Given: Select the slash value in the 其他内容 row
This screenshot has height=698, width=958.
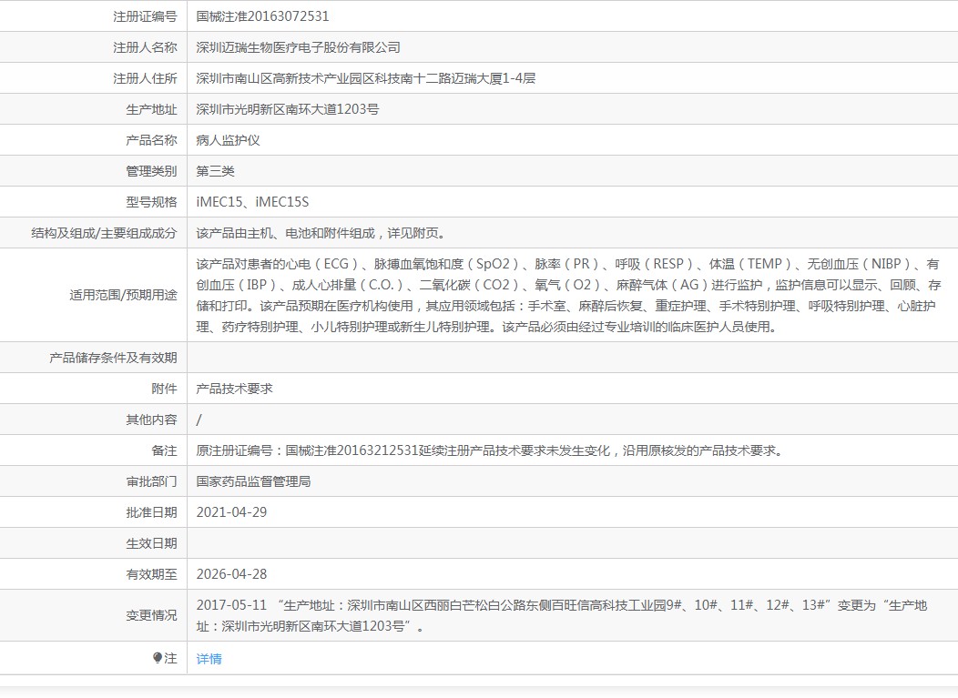Looking at the screenshot, I should (199, 420).
